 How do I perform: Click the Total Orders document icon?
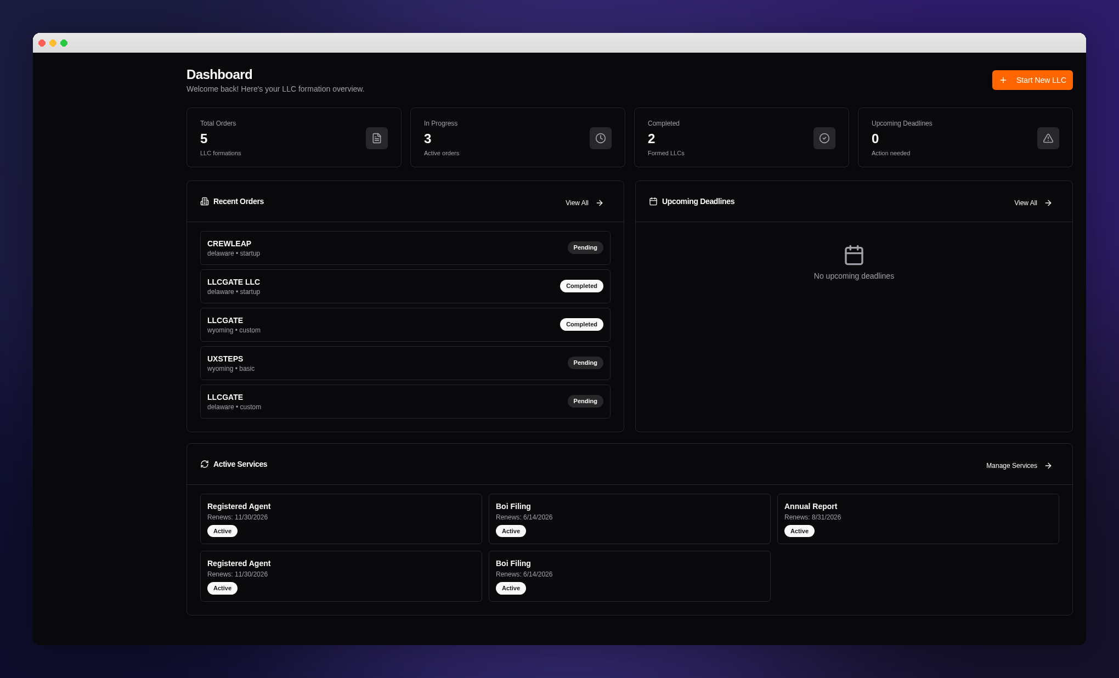click(377, 138)
